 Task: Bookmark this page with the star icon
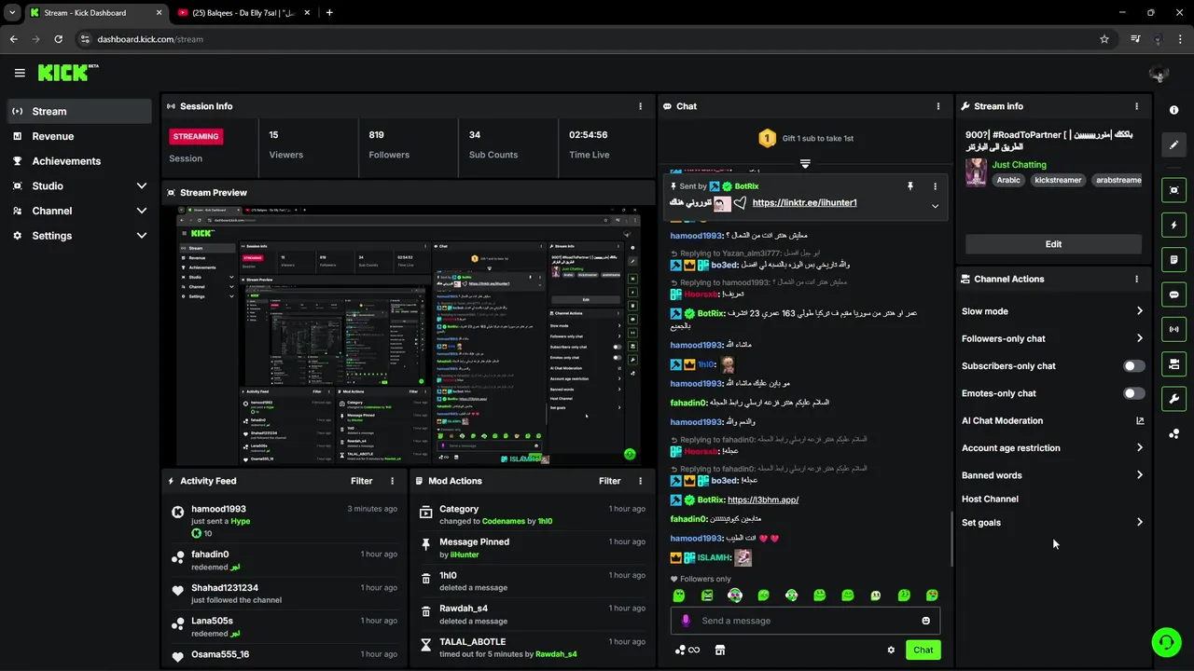(1104, 39)
